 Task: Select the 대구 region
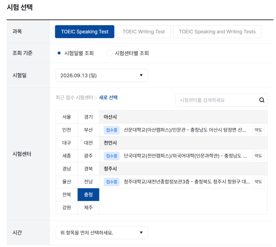[x=67, y=143]
